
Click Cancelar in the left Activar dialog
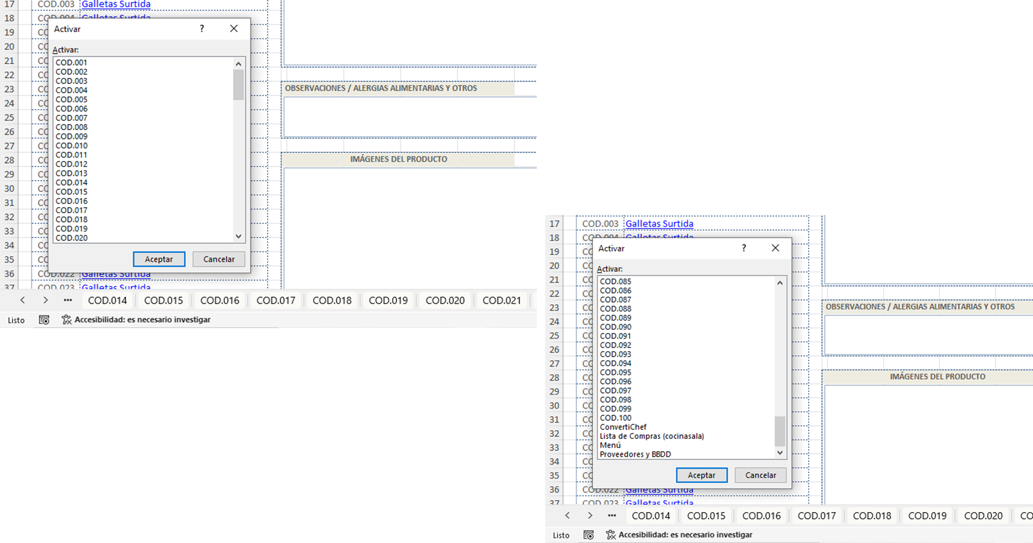coord(219,259)
